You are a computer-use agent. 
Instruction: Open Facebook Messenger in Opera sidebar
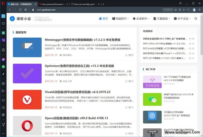click(3, 60)
